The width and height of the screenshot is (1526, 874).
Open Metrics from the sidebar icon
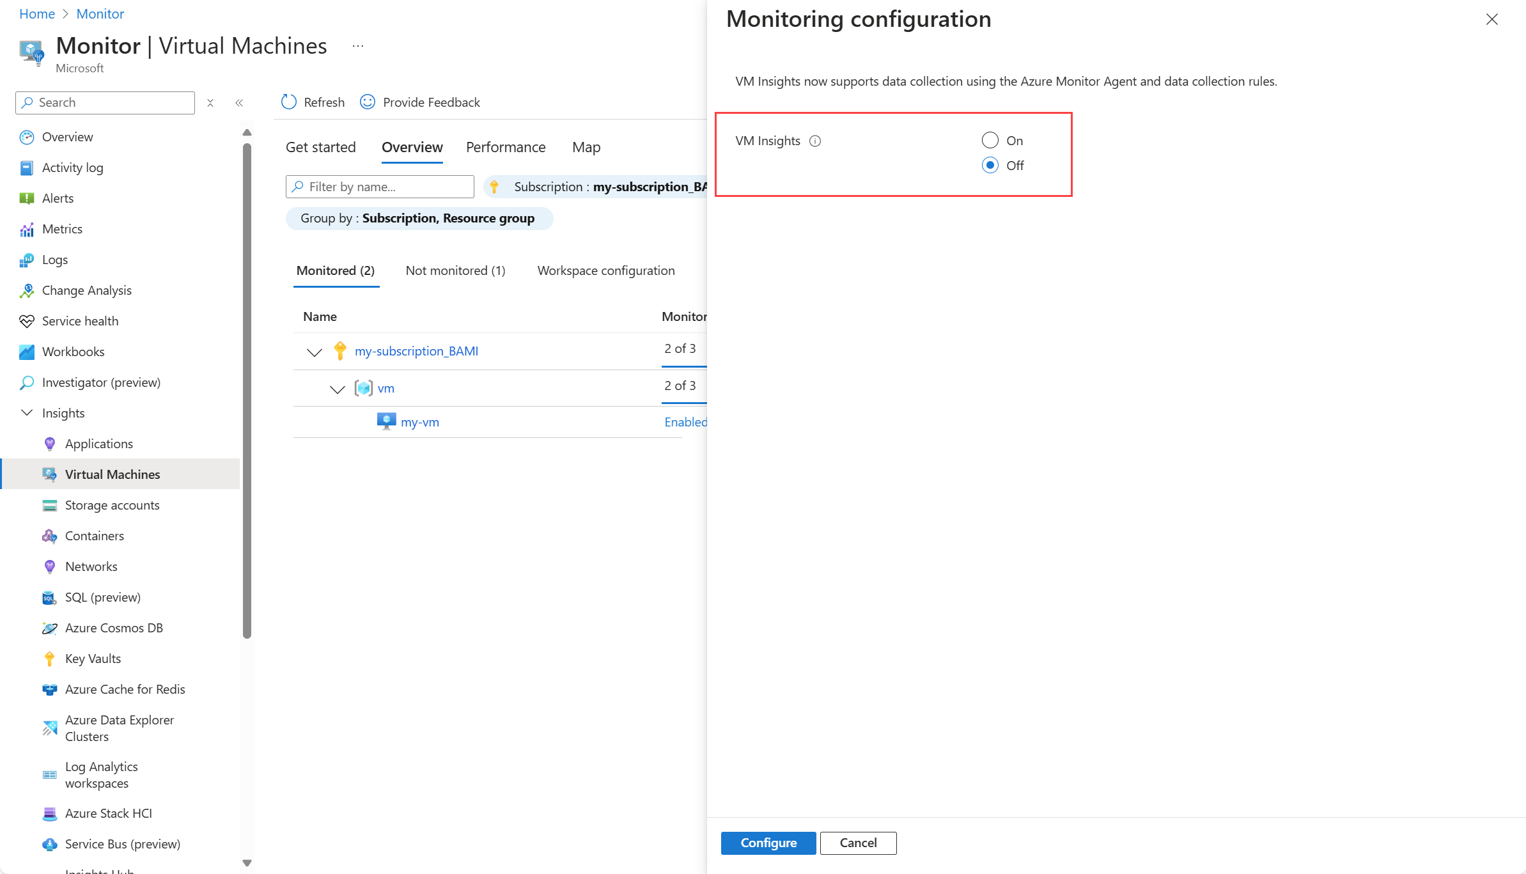click(x=27, y=230)
